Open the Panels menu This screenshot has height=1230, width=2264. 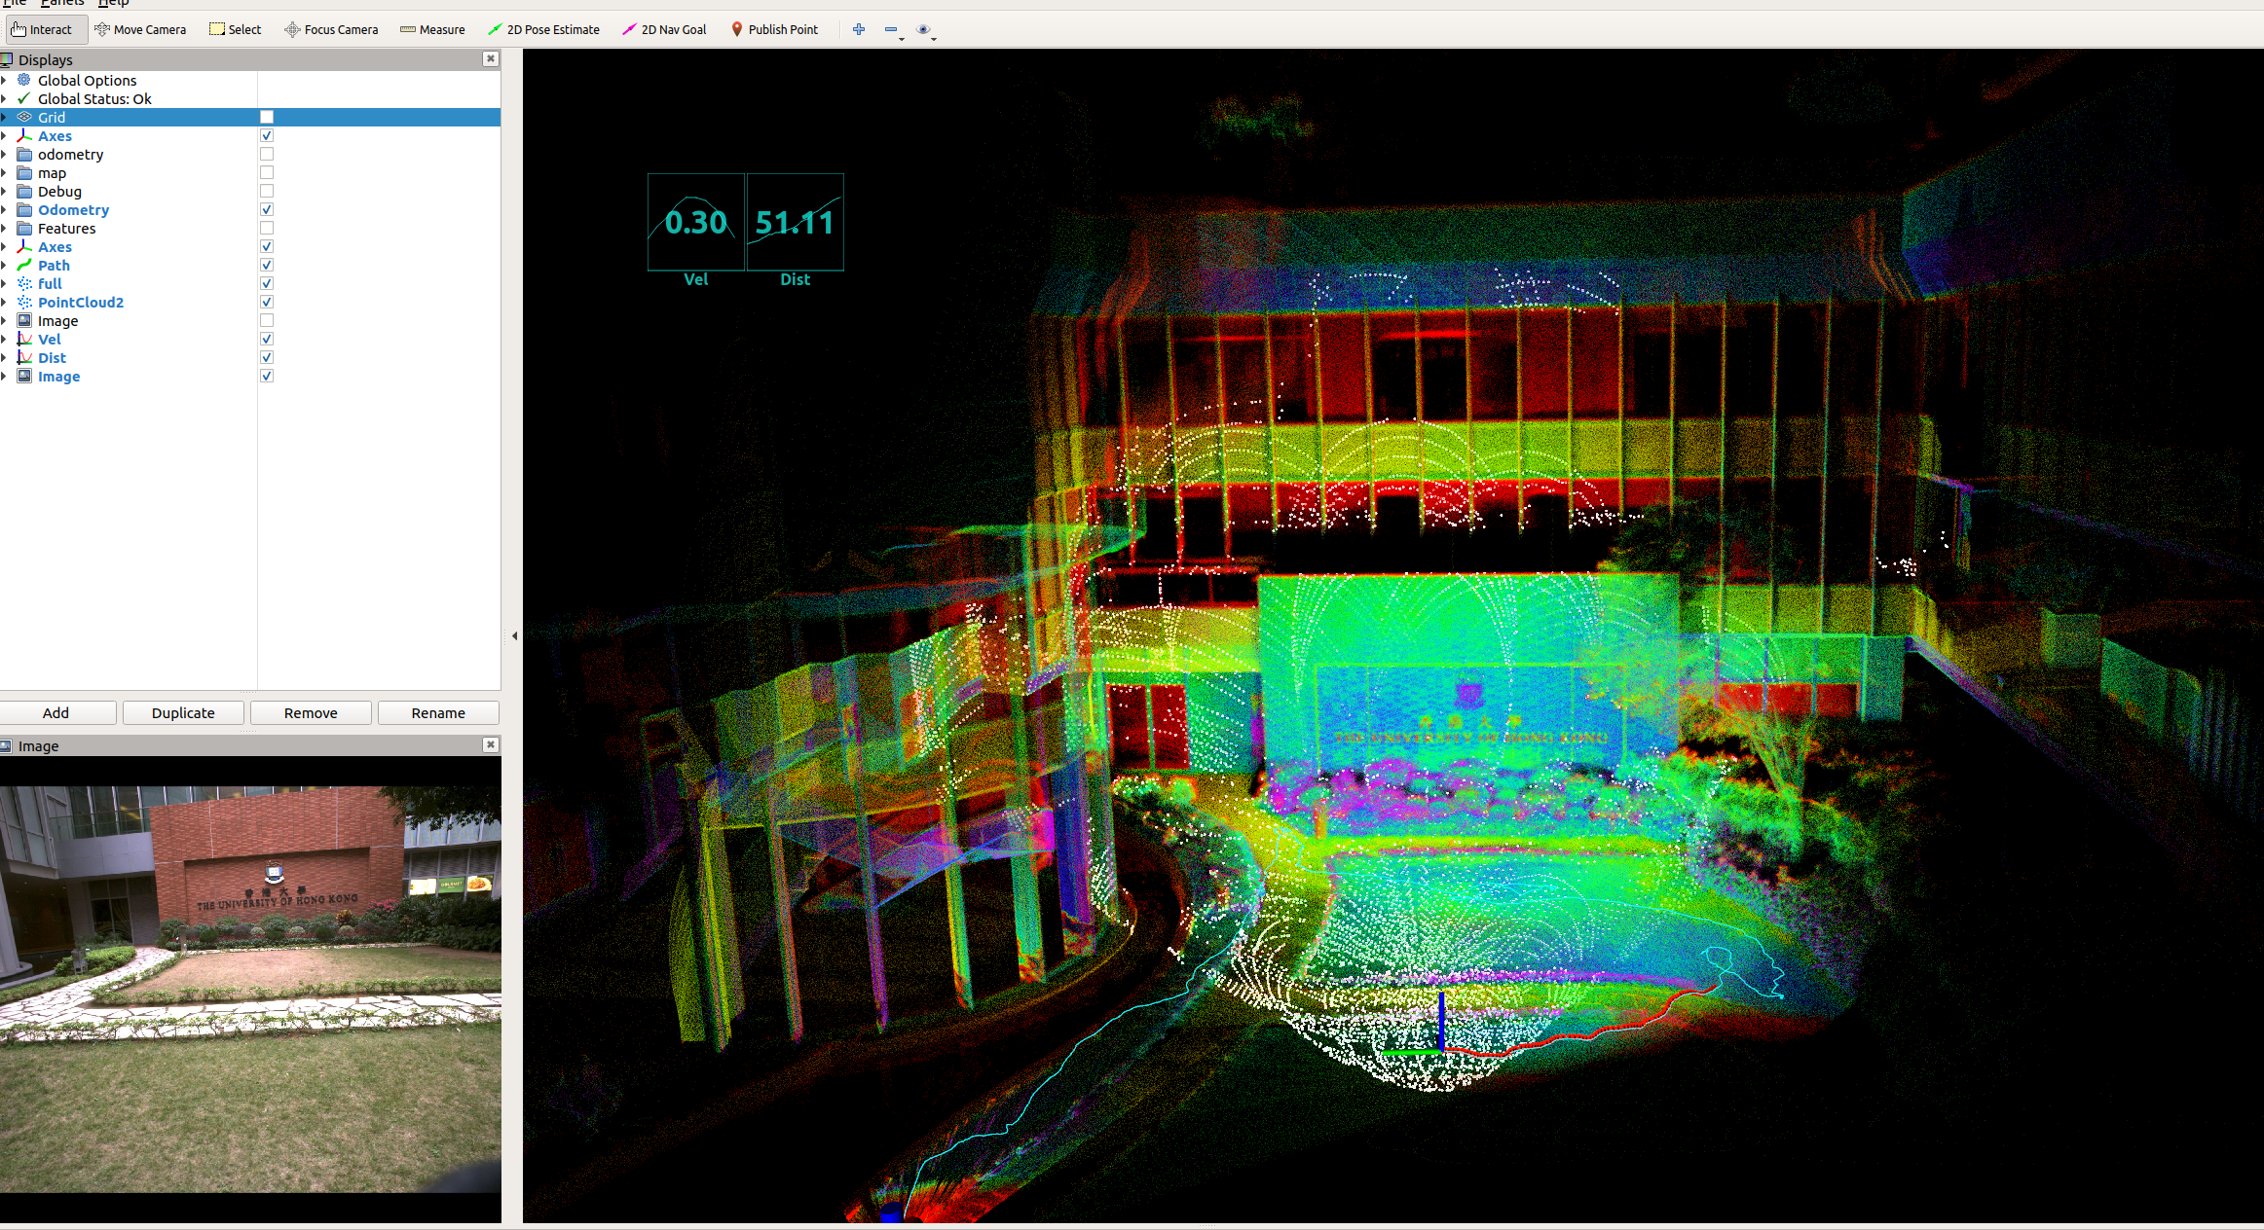(x=62, y=3)
